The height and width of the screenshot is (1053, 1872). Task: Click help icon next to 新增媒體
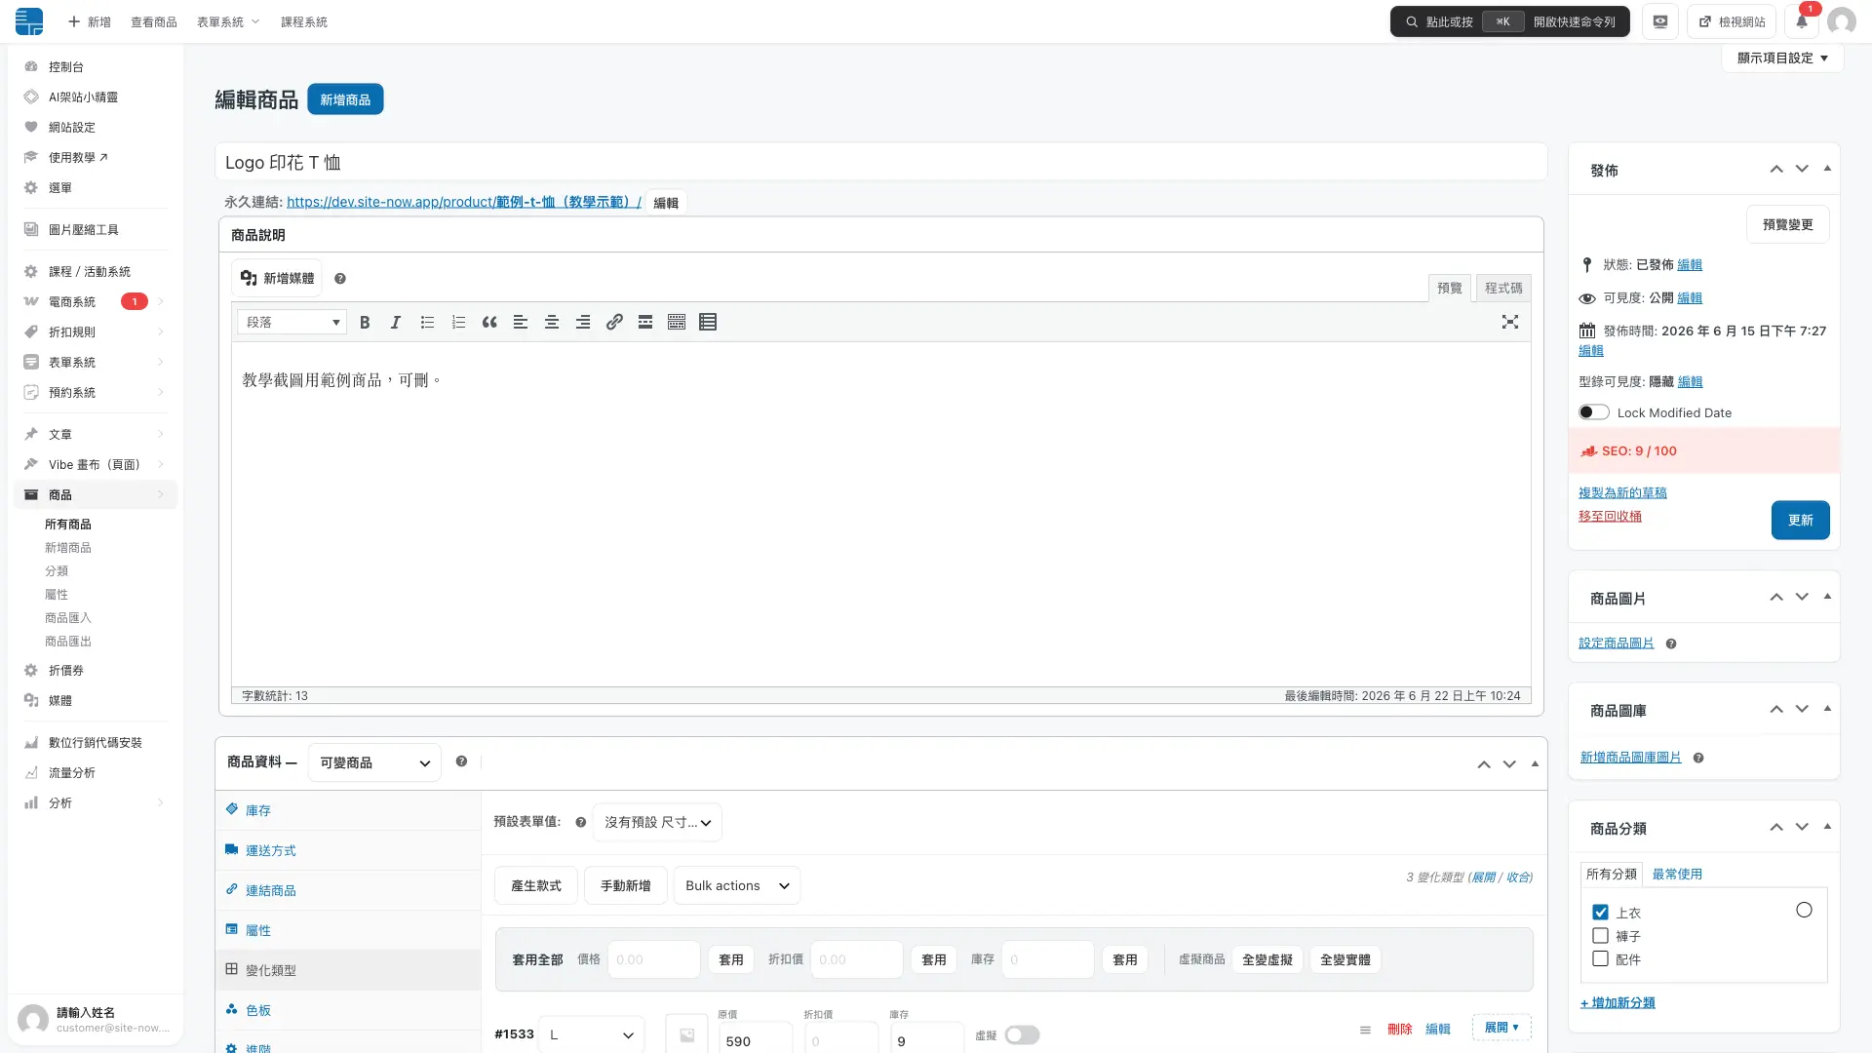point(340,279)
